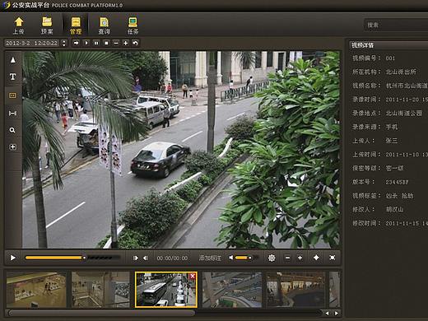
Task: Click the thumbnail strip right arrow
Action: tap(337, 313)
